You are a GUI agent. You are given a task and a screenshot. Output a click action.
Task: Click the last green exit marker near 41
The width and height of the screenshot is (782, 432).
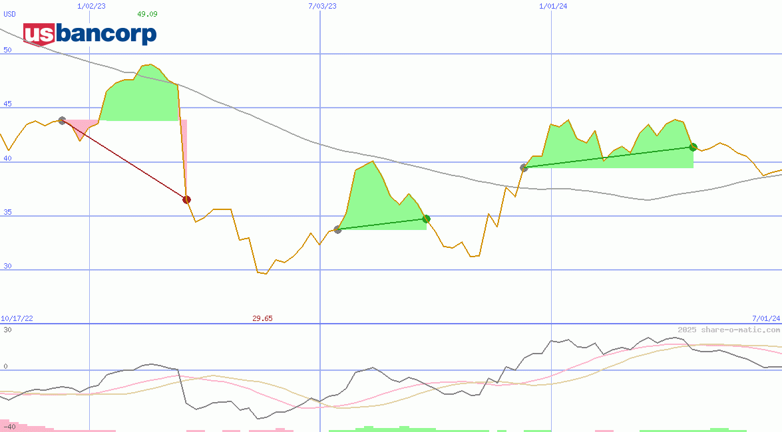(x=693, y=147)
